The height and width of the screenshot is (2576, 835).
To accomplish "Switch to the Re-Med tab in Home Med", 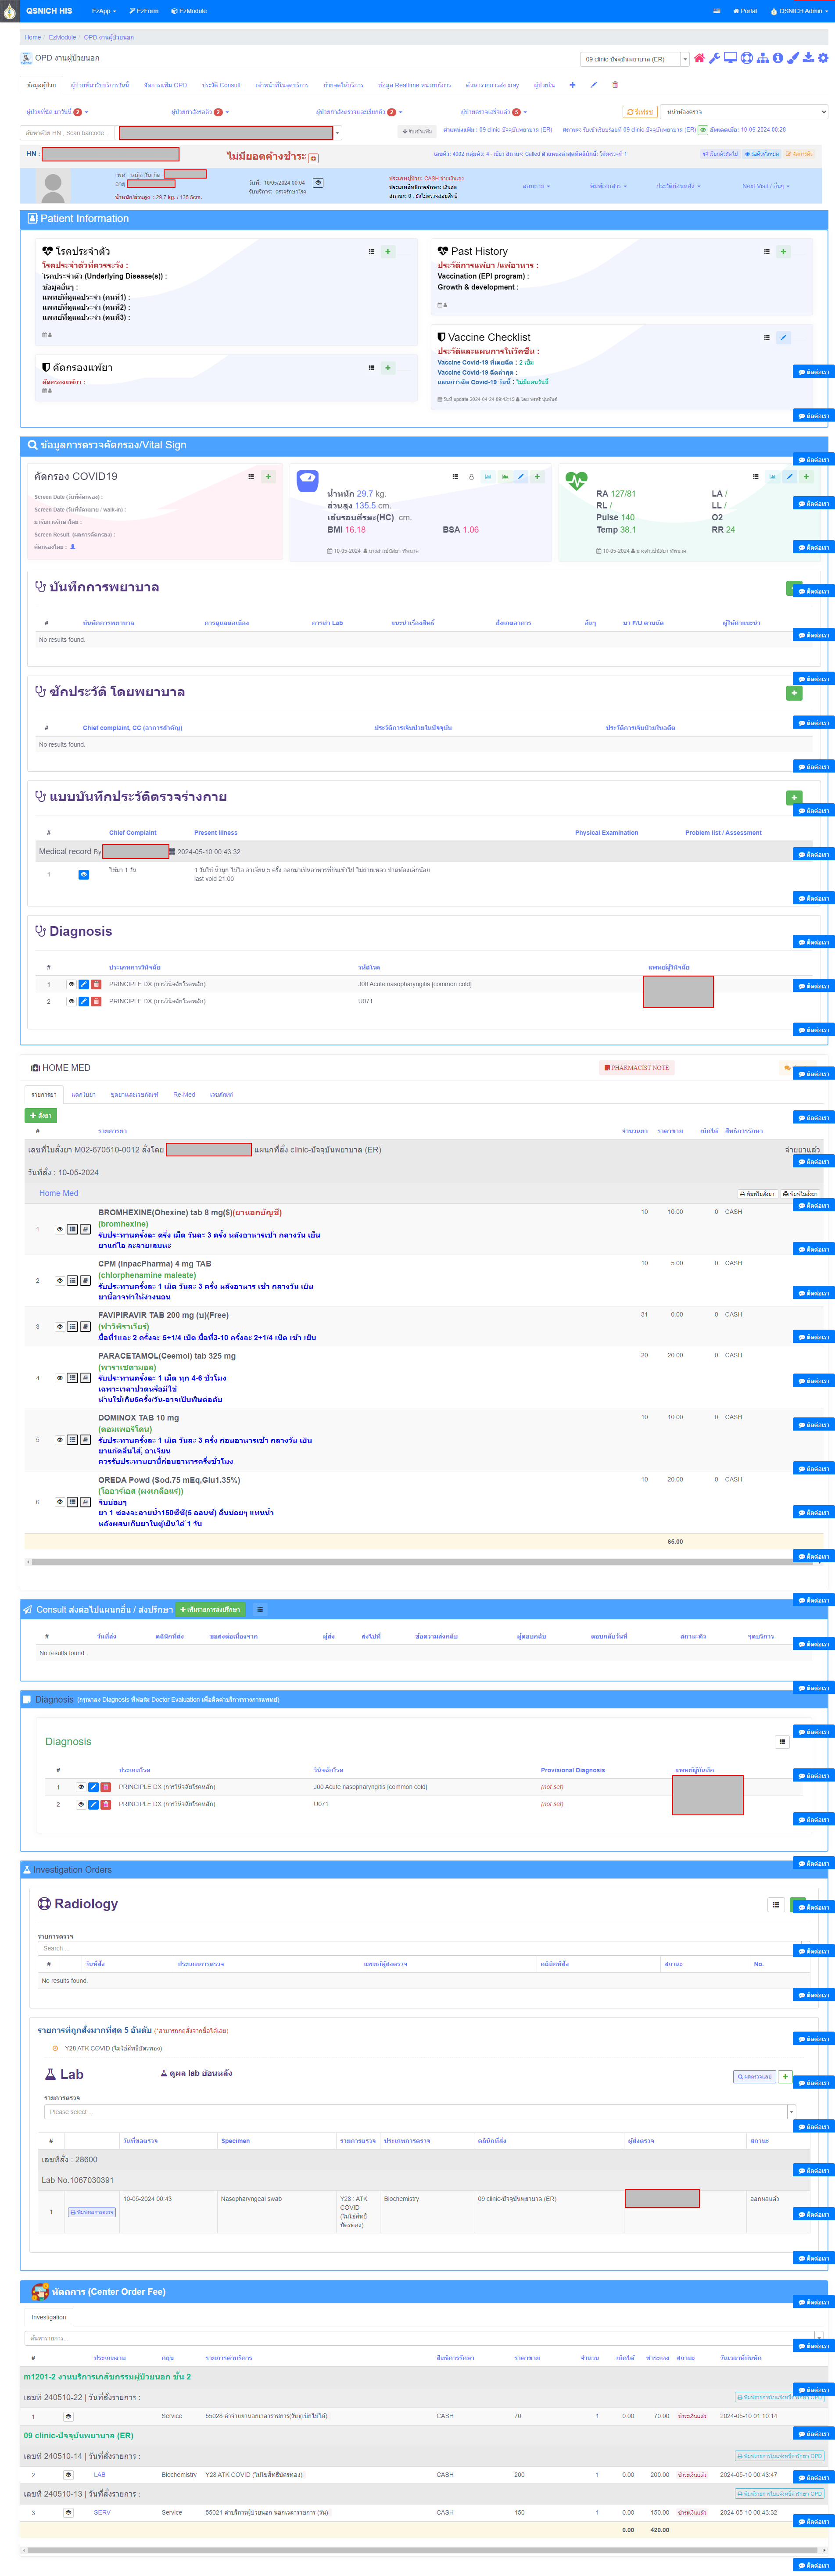I will (x=184, y=1095).
